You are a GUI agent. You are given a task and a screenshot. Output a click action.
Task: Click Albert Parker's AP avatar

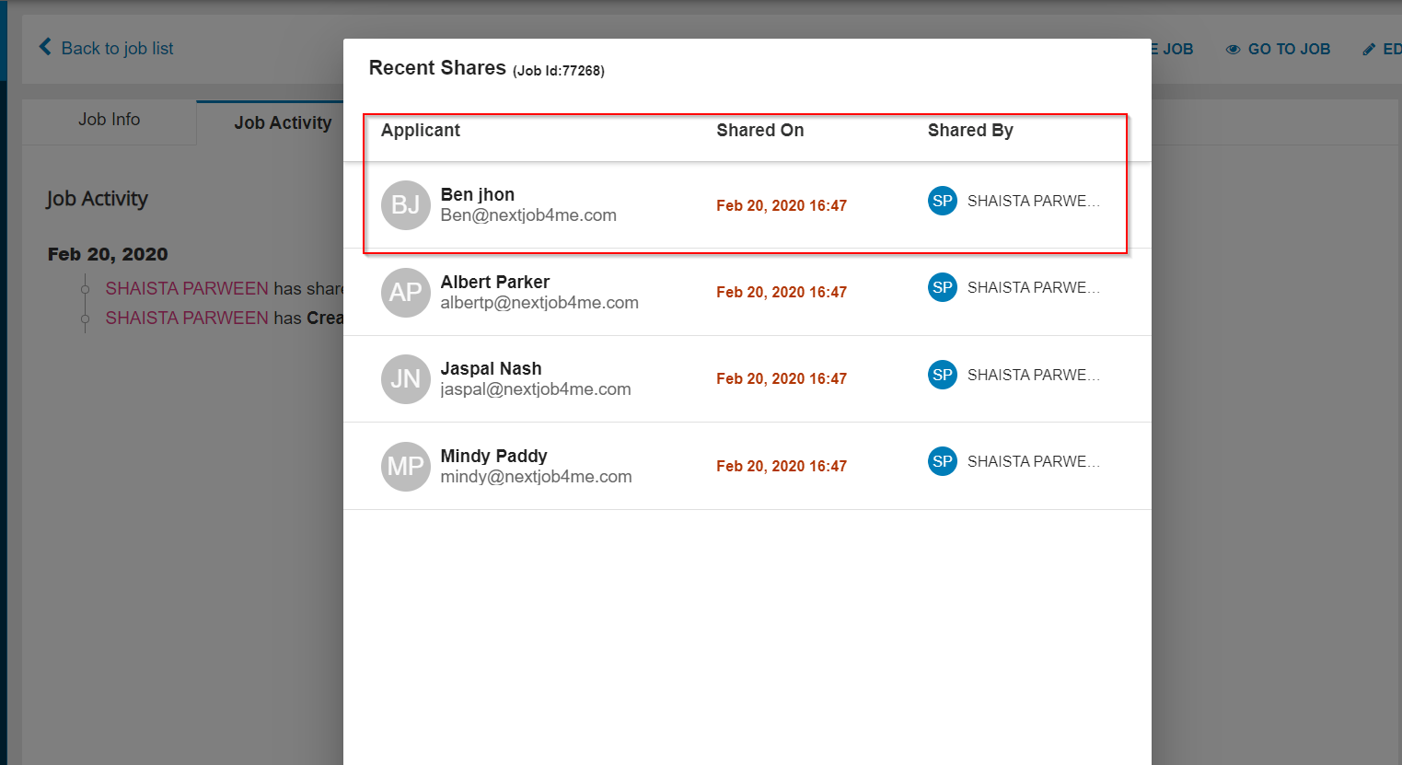pos(405,292)
